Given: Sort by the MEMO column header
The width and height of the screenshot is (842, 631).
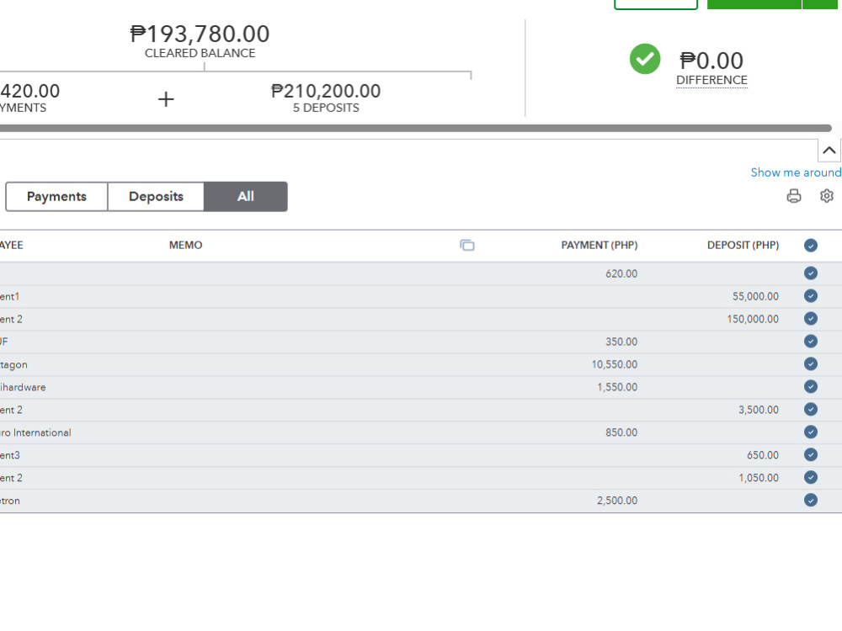Looking at the screenshot, I should pyautogui.click(x=186, y=245).
